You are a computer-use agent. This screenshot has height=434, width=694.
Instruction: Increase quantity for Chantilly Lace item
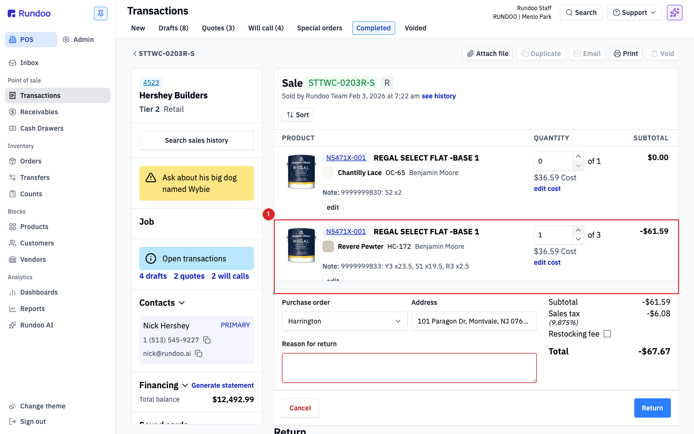click(x=578, y=156)
